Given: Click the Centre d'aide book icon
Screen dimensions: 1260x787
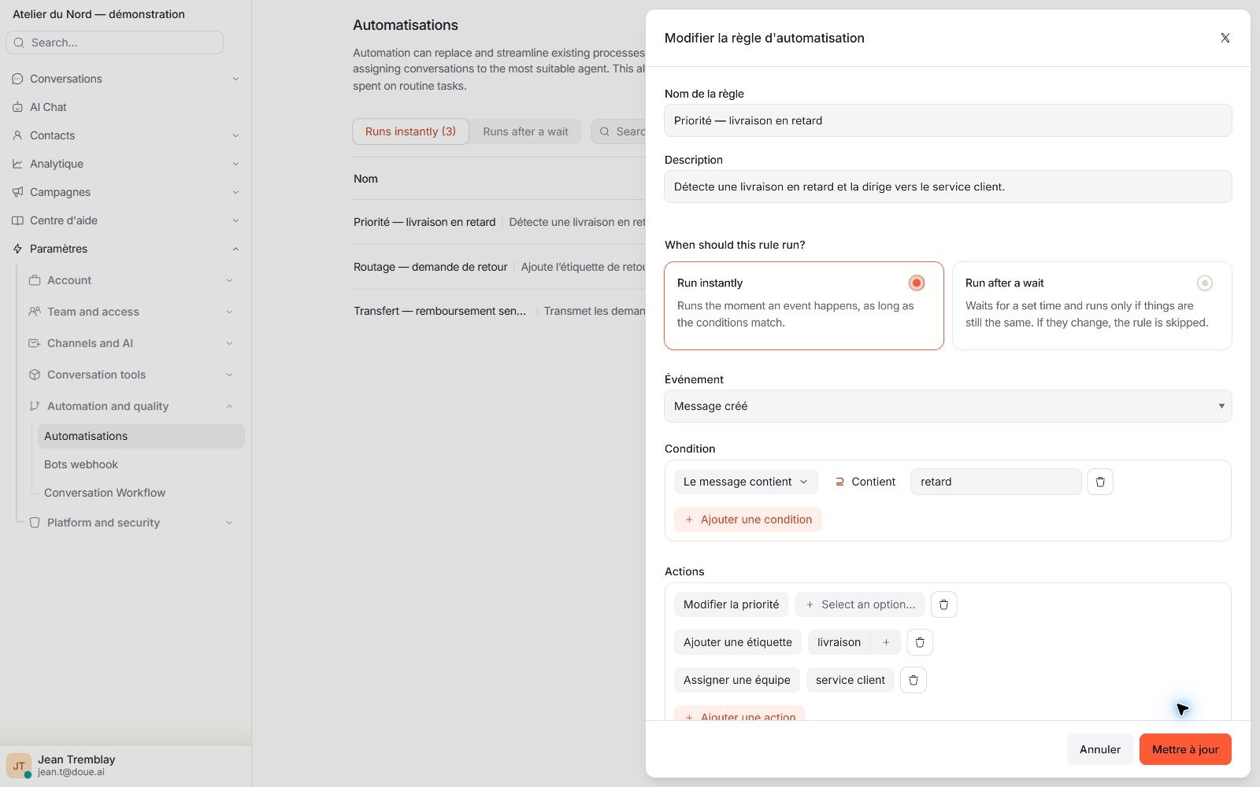Looking at the screenshot, I should [17, 220].
